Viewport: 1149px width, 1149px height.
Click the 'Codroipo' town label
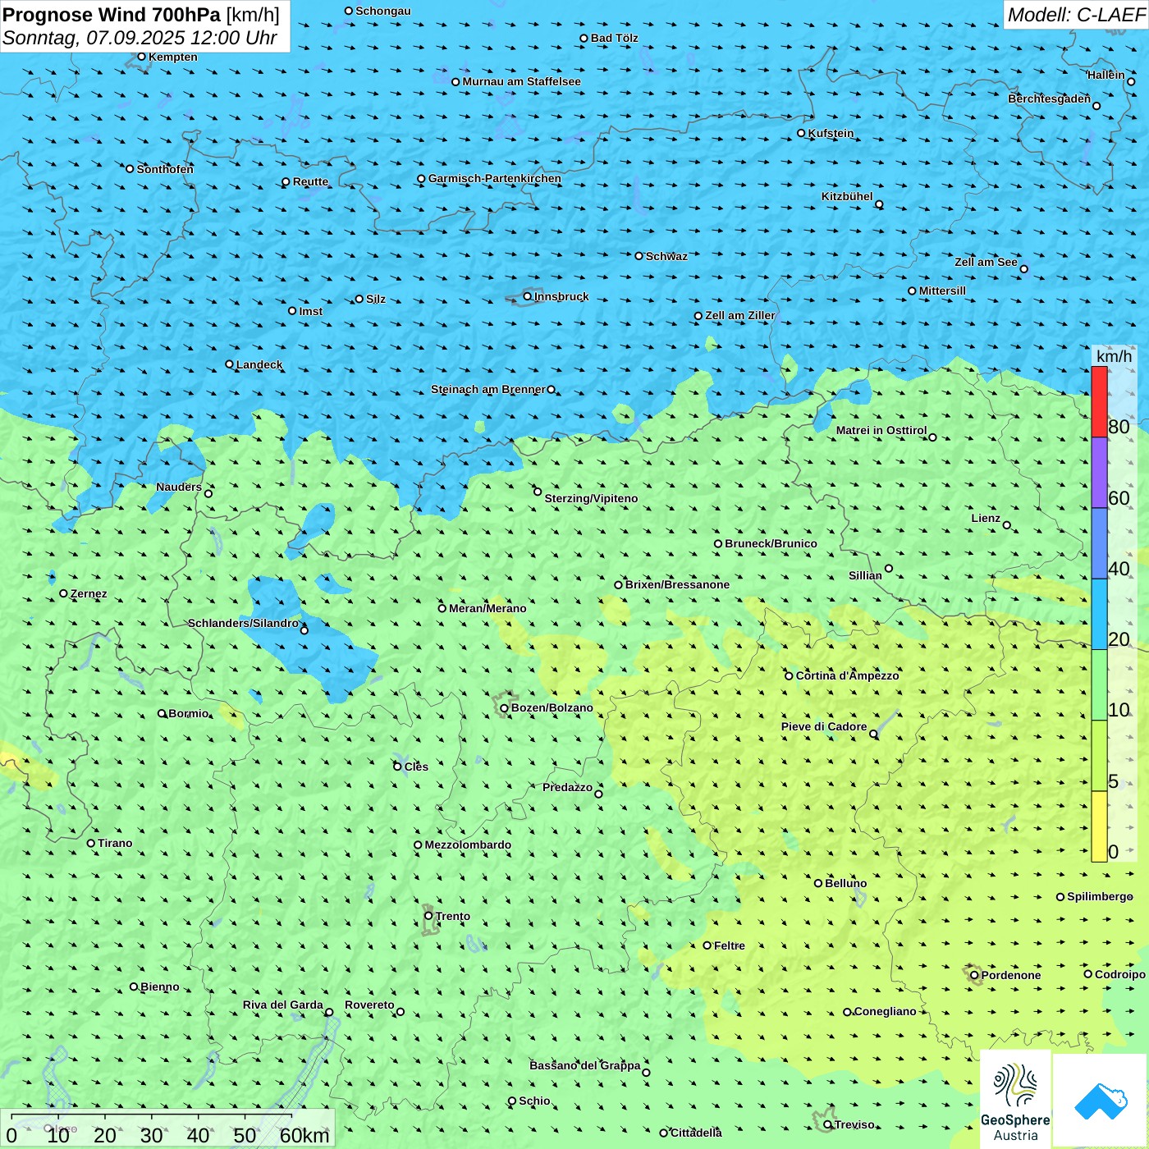tap(1120, 974)
